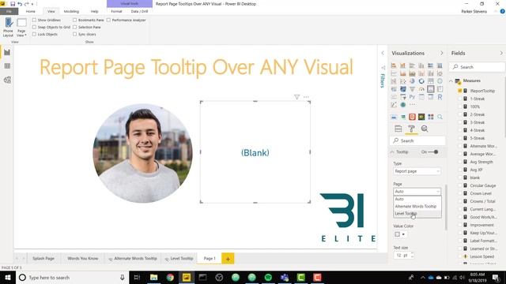Open the Data / Drill ribbon tab
This screenshot has height=284, width=506.
139,11
